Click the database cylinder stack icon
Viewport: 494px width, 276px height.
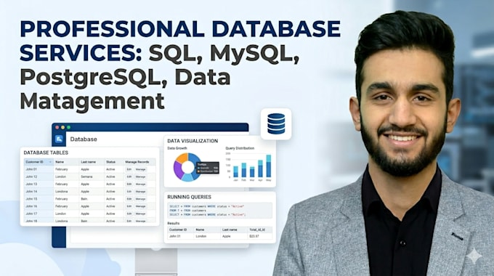[276, 123]
